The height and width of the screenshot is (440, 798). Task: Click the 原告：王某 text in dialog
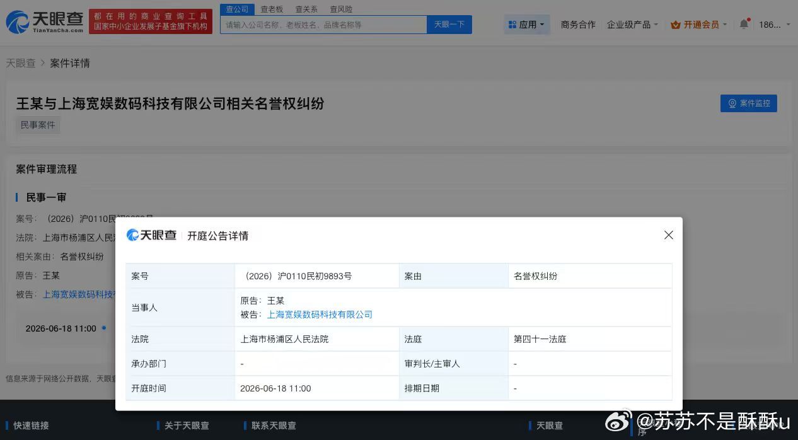(262, 301)
